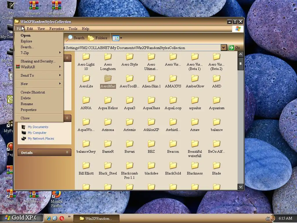297x223 pixels.
Task: Click the Opera quick launch icon
Action: click(x=62, y=218)
